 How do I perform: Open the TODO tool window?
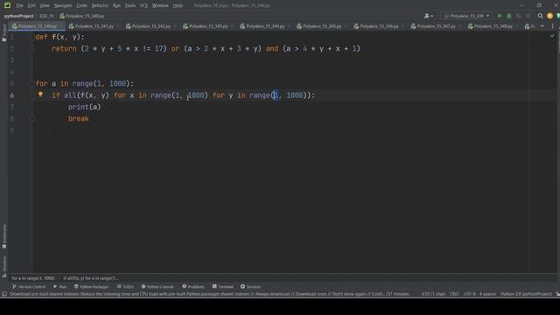(x=125, y=287)
